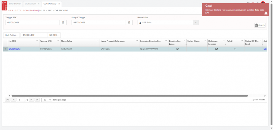Switch to the STOCK VIEW tab
The image size is (273, 130).
pyautogui.click(x=30, y=4)
